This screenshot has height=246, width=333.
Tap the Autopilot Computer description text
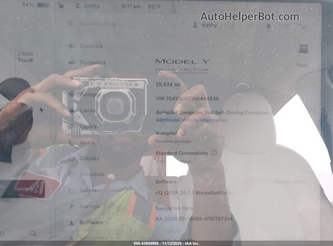pos(214,112)
